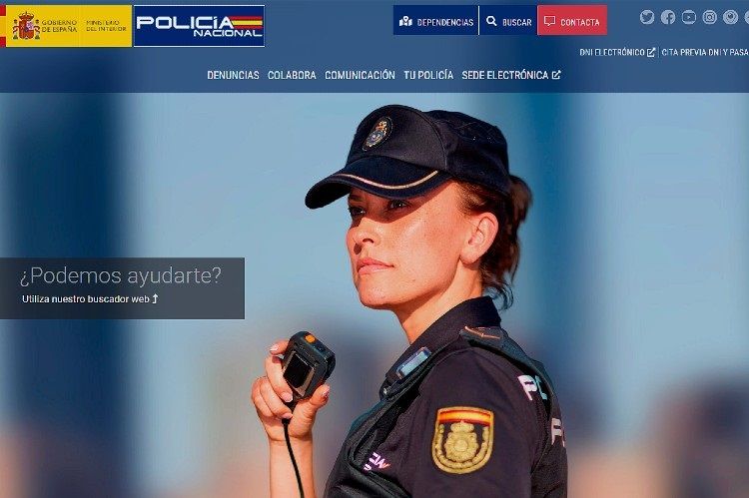Viewport: 749px width, 498px height.
Task: Click the map marker Dependencias icon
Action: [x=405, y=21]
